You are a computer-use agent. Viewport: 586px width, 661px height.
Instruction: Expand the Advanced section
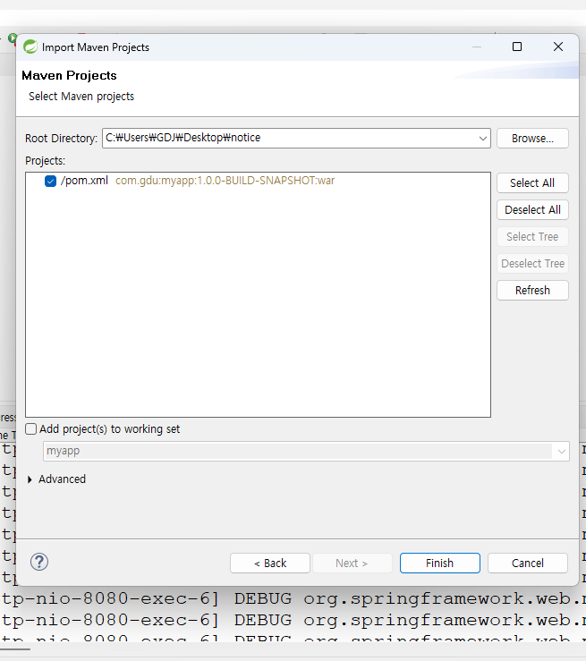point(30,479)
